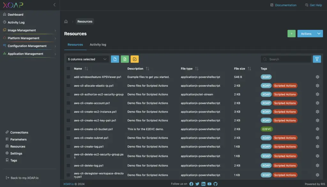Open settings gear for add-windowsfeature-XPSViewer.ps1
The height and width of the screenshot is (187, 327).
[317, 77]
